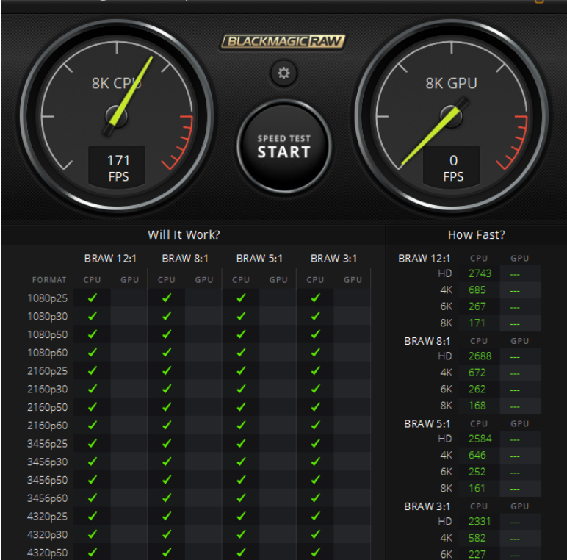Click the BRAW 8:1 4K CPU value 672
The width and height of the screenshot is (567, 560).
click(477, 373)
